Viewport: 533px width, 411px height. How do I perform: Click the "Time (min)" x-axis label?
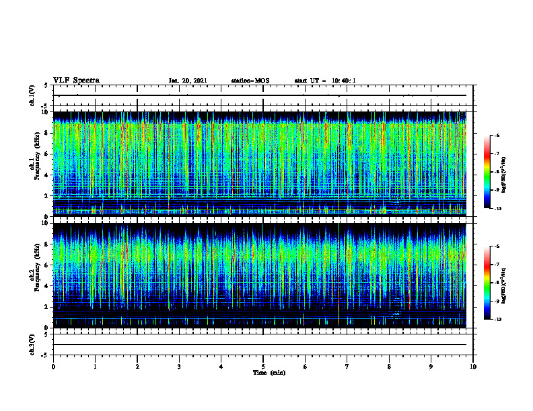click(x=269, y=373)
